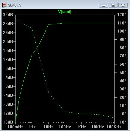Click the 10° phase axis label
Image resolution: width=130 pixels, height=131 pixels.
coord(123,106)
